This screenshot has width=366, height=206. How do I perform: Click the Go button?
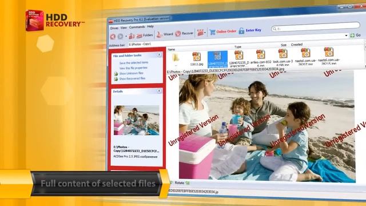pyautogui.click(x=356, y=35)
